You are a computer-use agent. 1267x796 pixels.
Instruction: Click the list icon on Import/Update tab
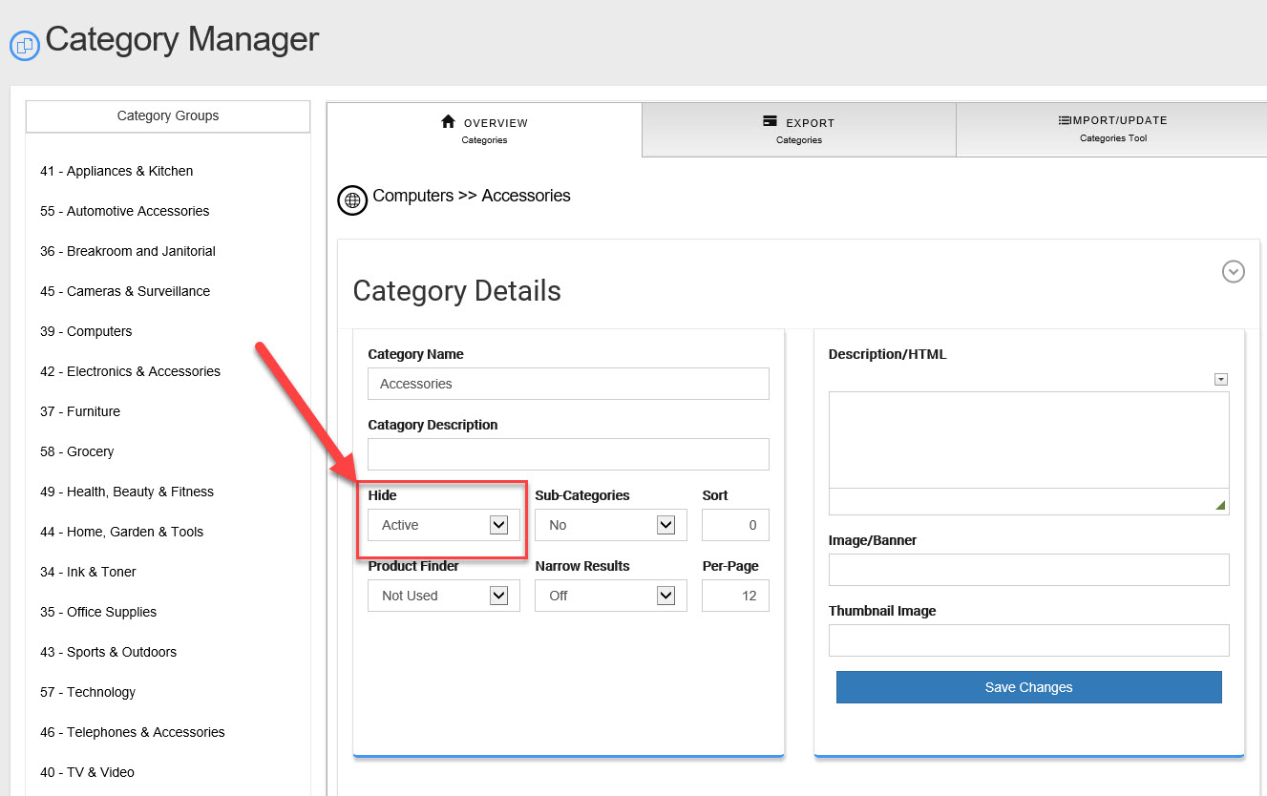click(x=1065, y=120)
